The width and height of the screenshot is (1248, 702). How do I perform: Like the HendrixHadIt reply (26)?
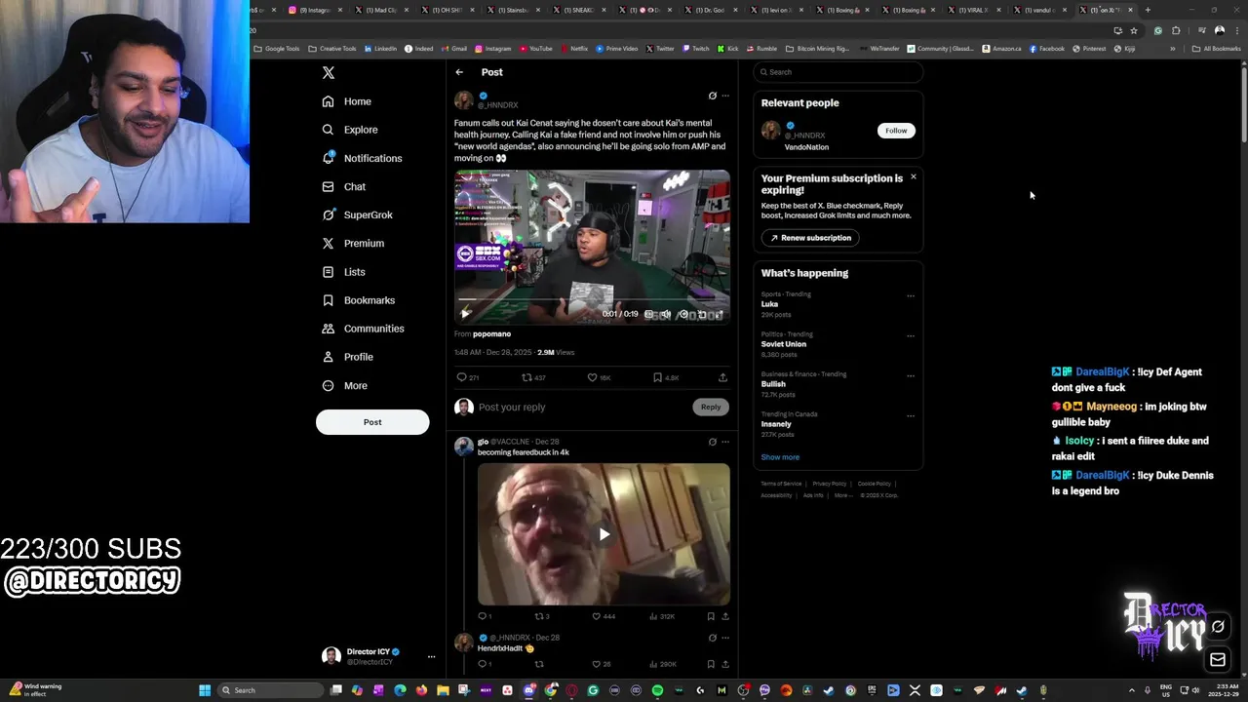pyautogui.click(x=602, y=664)
